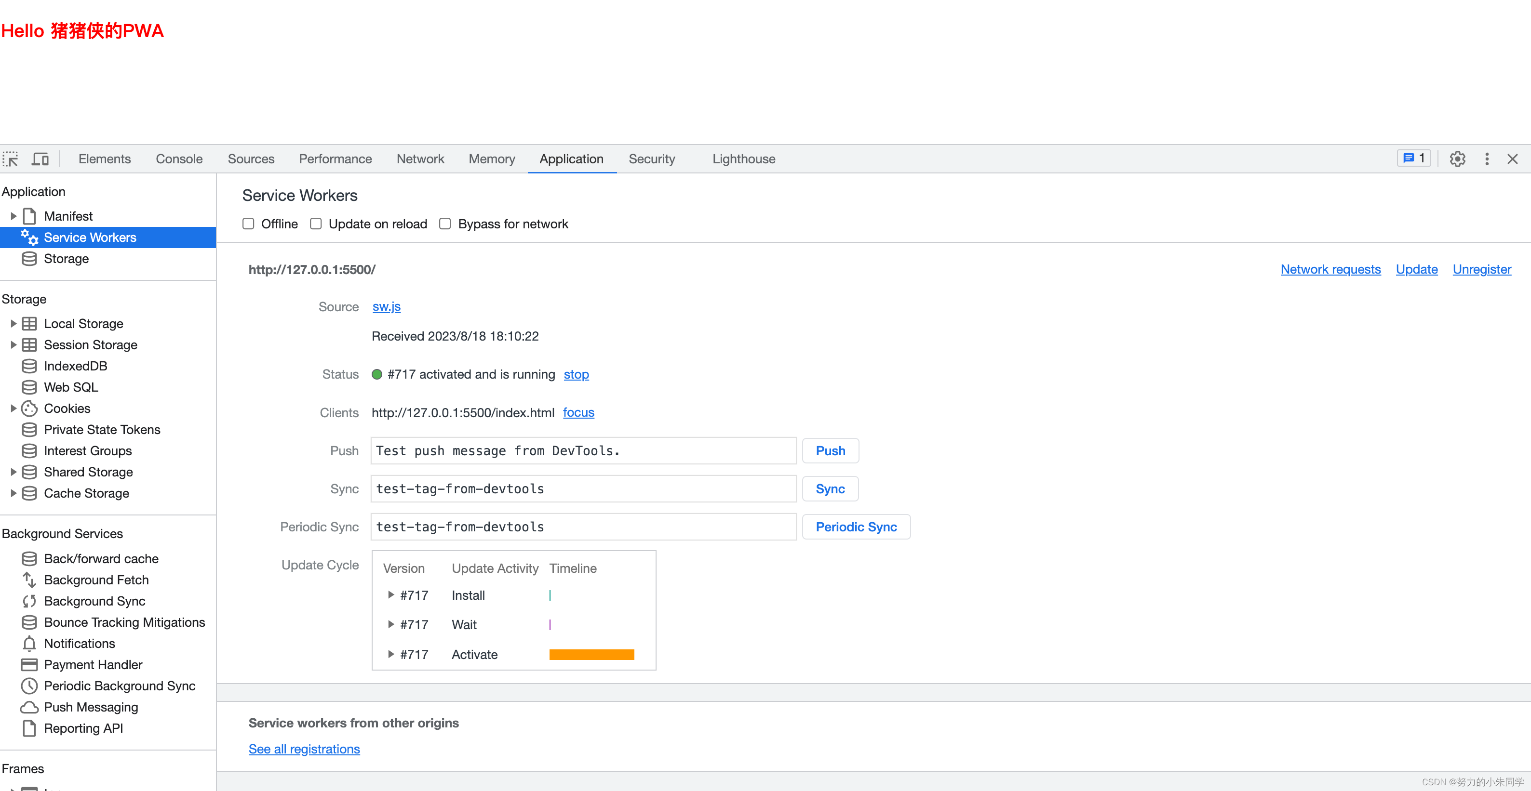
Task: Click the Cache Storage icon in sidebar
Action: click(x=30, y=493)
